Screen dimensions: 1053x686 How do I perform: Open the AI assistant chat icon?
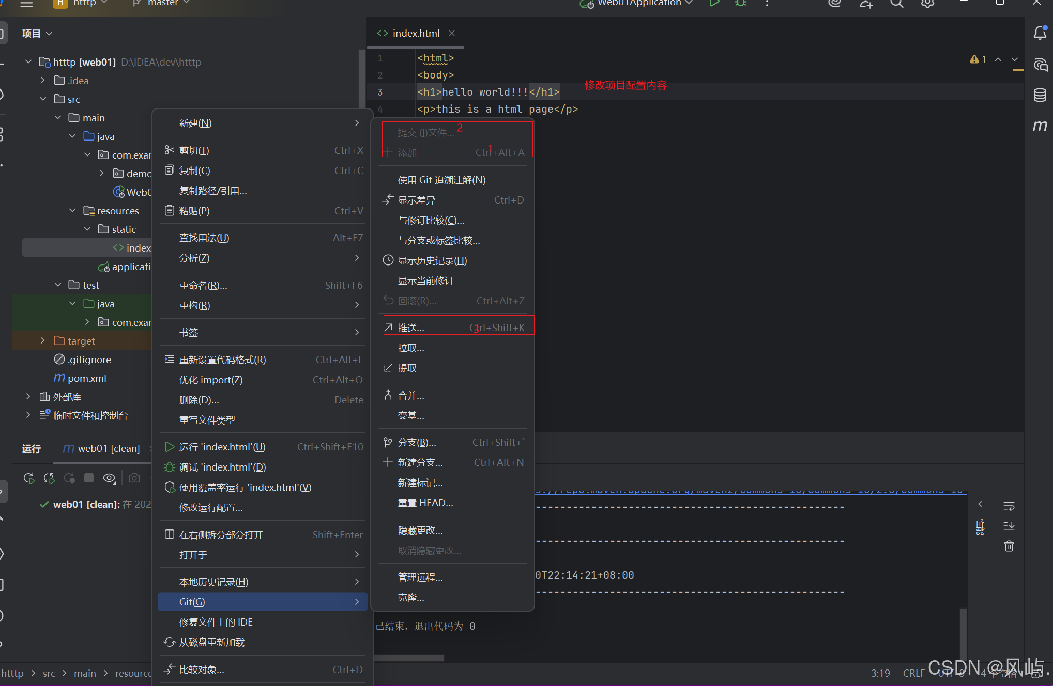(x=1040, y=65)
